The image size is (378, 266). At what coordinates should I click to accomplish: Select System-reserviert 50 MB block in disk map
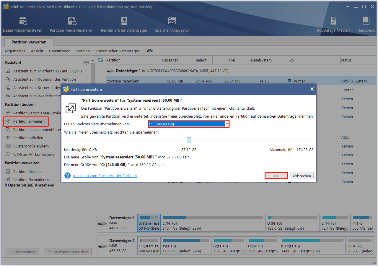coord(149,223)
